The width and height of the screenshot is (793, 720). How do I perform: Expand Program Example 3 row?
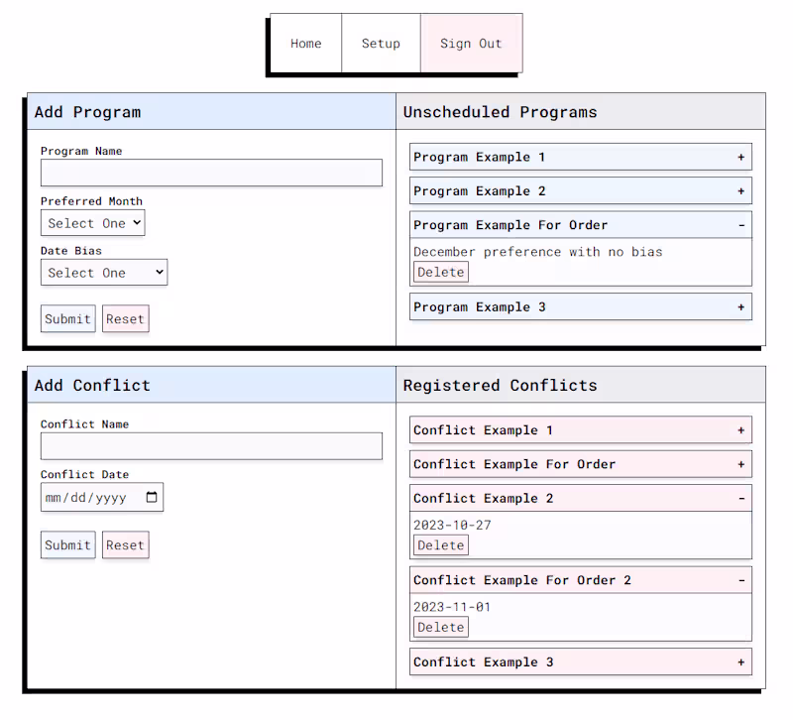tap(581, 307)
